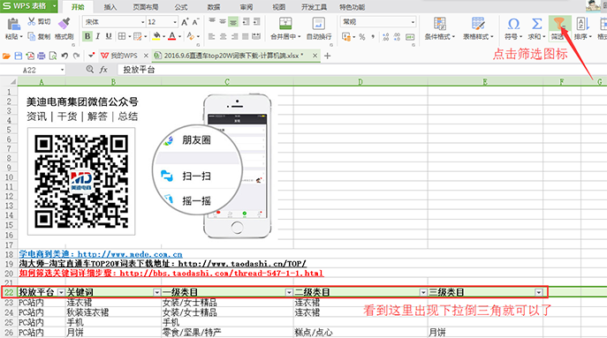Open the 二级类目 column filter dropdown
The height and width of the screenshot is (338, 607).
(x=423, y=292)
